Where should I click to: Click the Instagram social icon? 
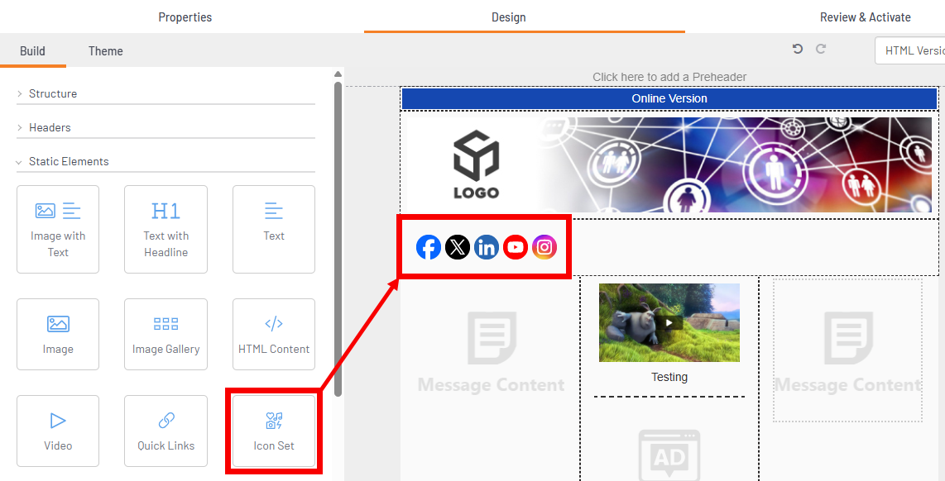pos(544,247)
